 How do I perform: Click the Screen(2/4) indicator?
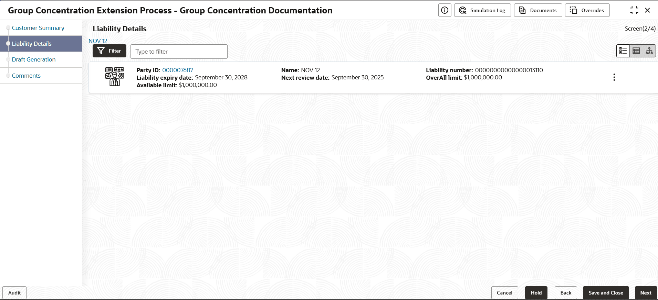640,29
